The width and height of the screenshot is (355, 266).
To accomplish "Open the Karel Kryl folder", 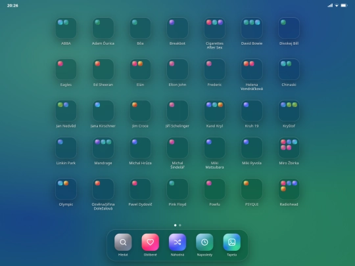I will (x=214, y=111).
